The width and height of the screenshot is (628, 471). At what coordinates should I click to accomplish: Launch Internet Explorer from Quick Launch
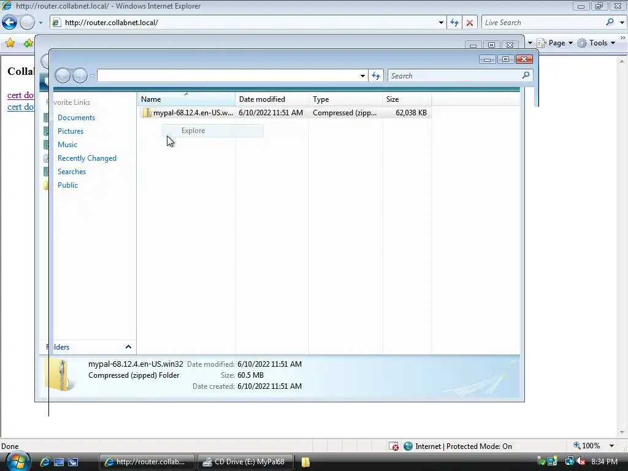click(44, 462)
